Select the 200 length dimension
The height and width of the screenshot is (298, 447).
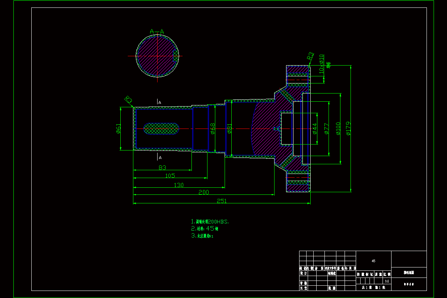tap(204, 192)
